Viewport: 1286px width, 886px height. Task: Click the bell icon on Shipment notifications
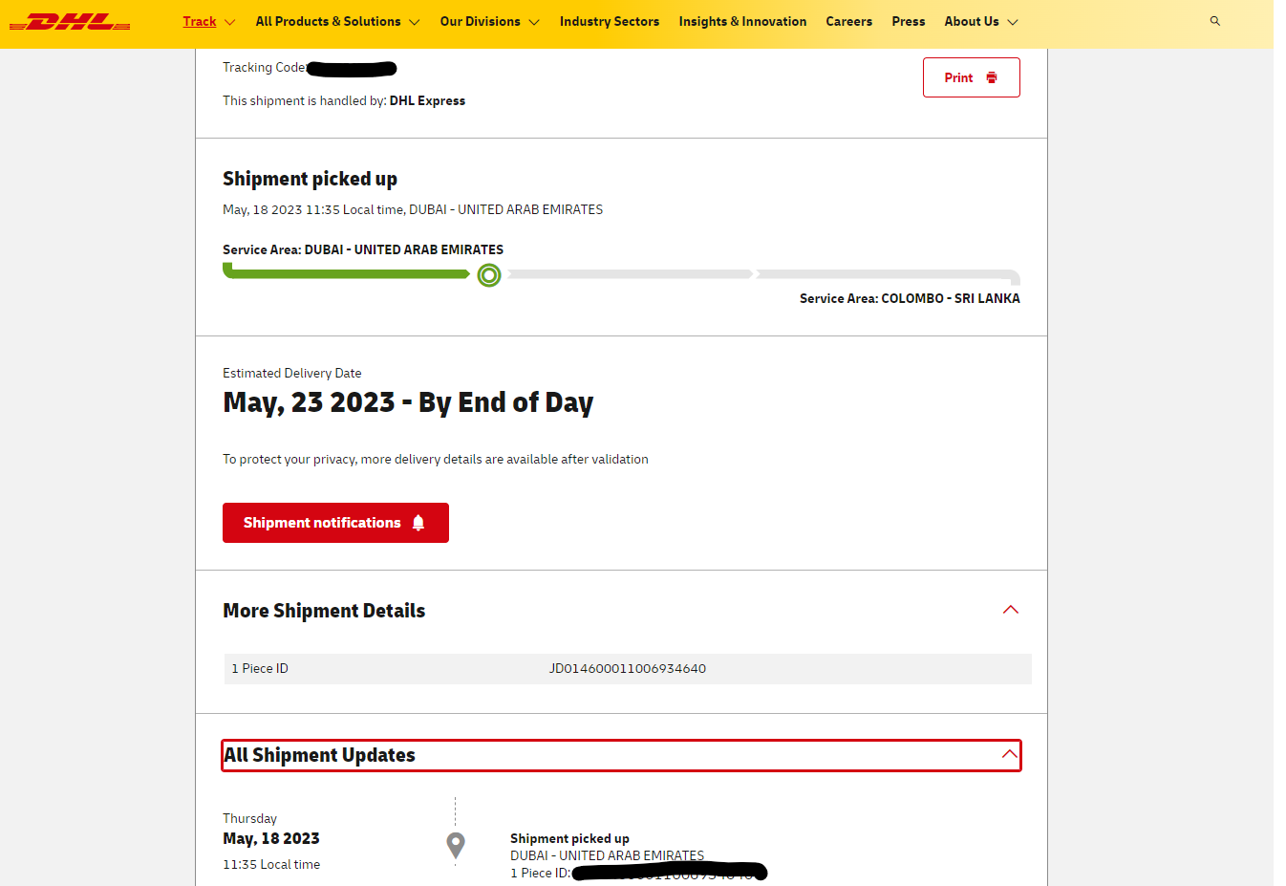click(418, 523)
